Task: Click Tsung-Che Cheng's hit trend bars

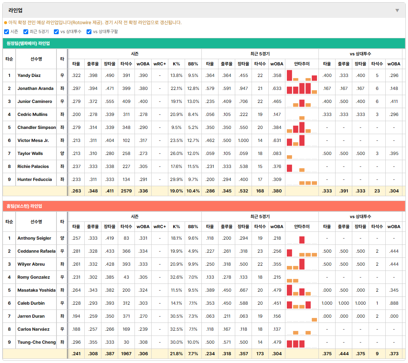Action: tap(302, 342)
